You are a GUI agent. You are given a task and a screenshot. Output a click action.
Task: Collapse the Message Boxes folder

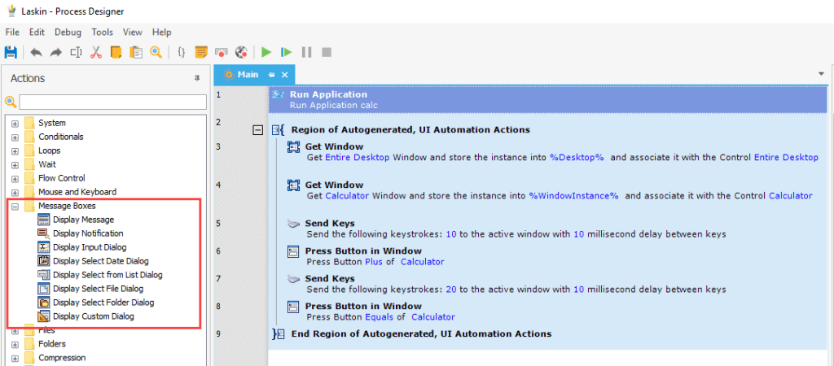pos(15,206)
